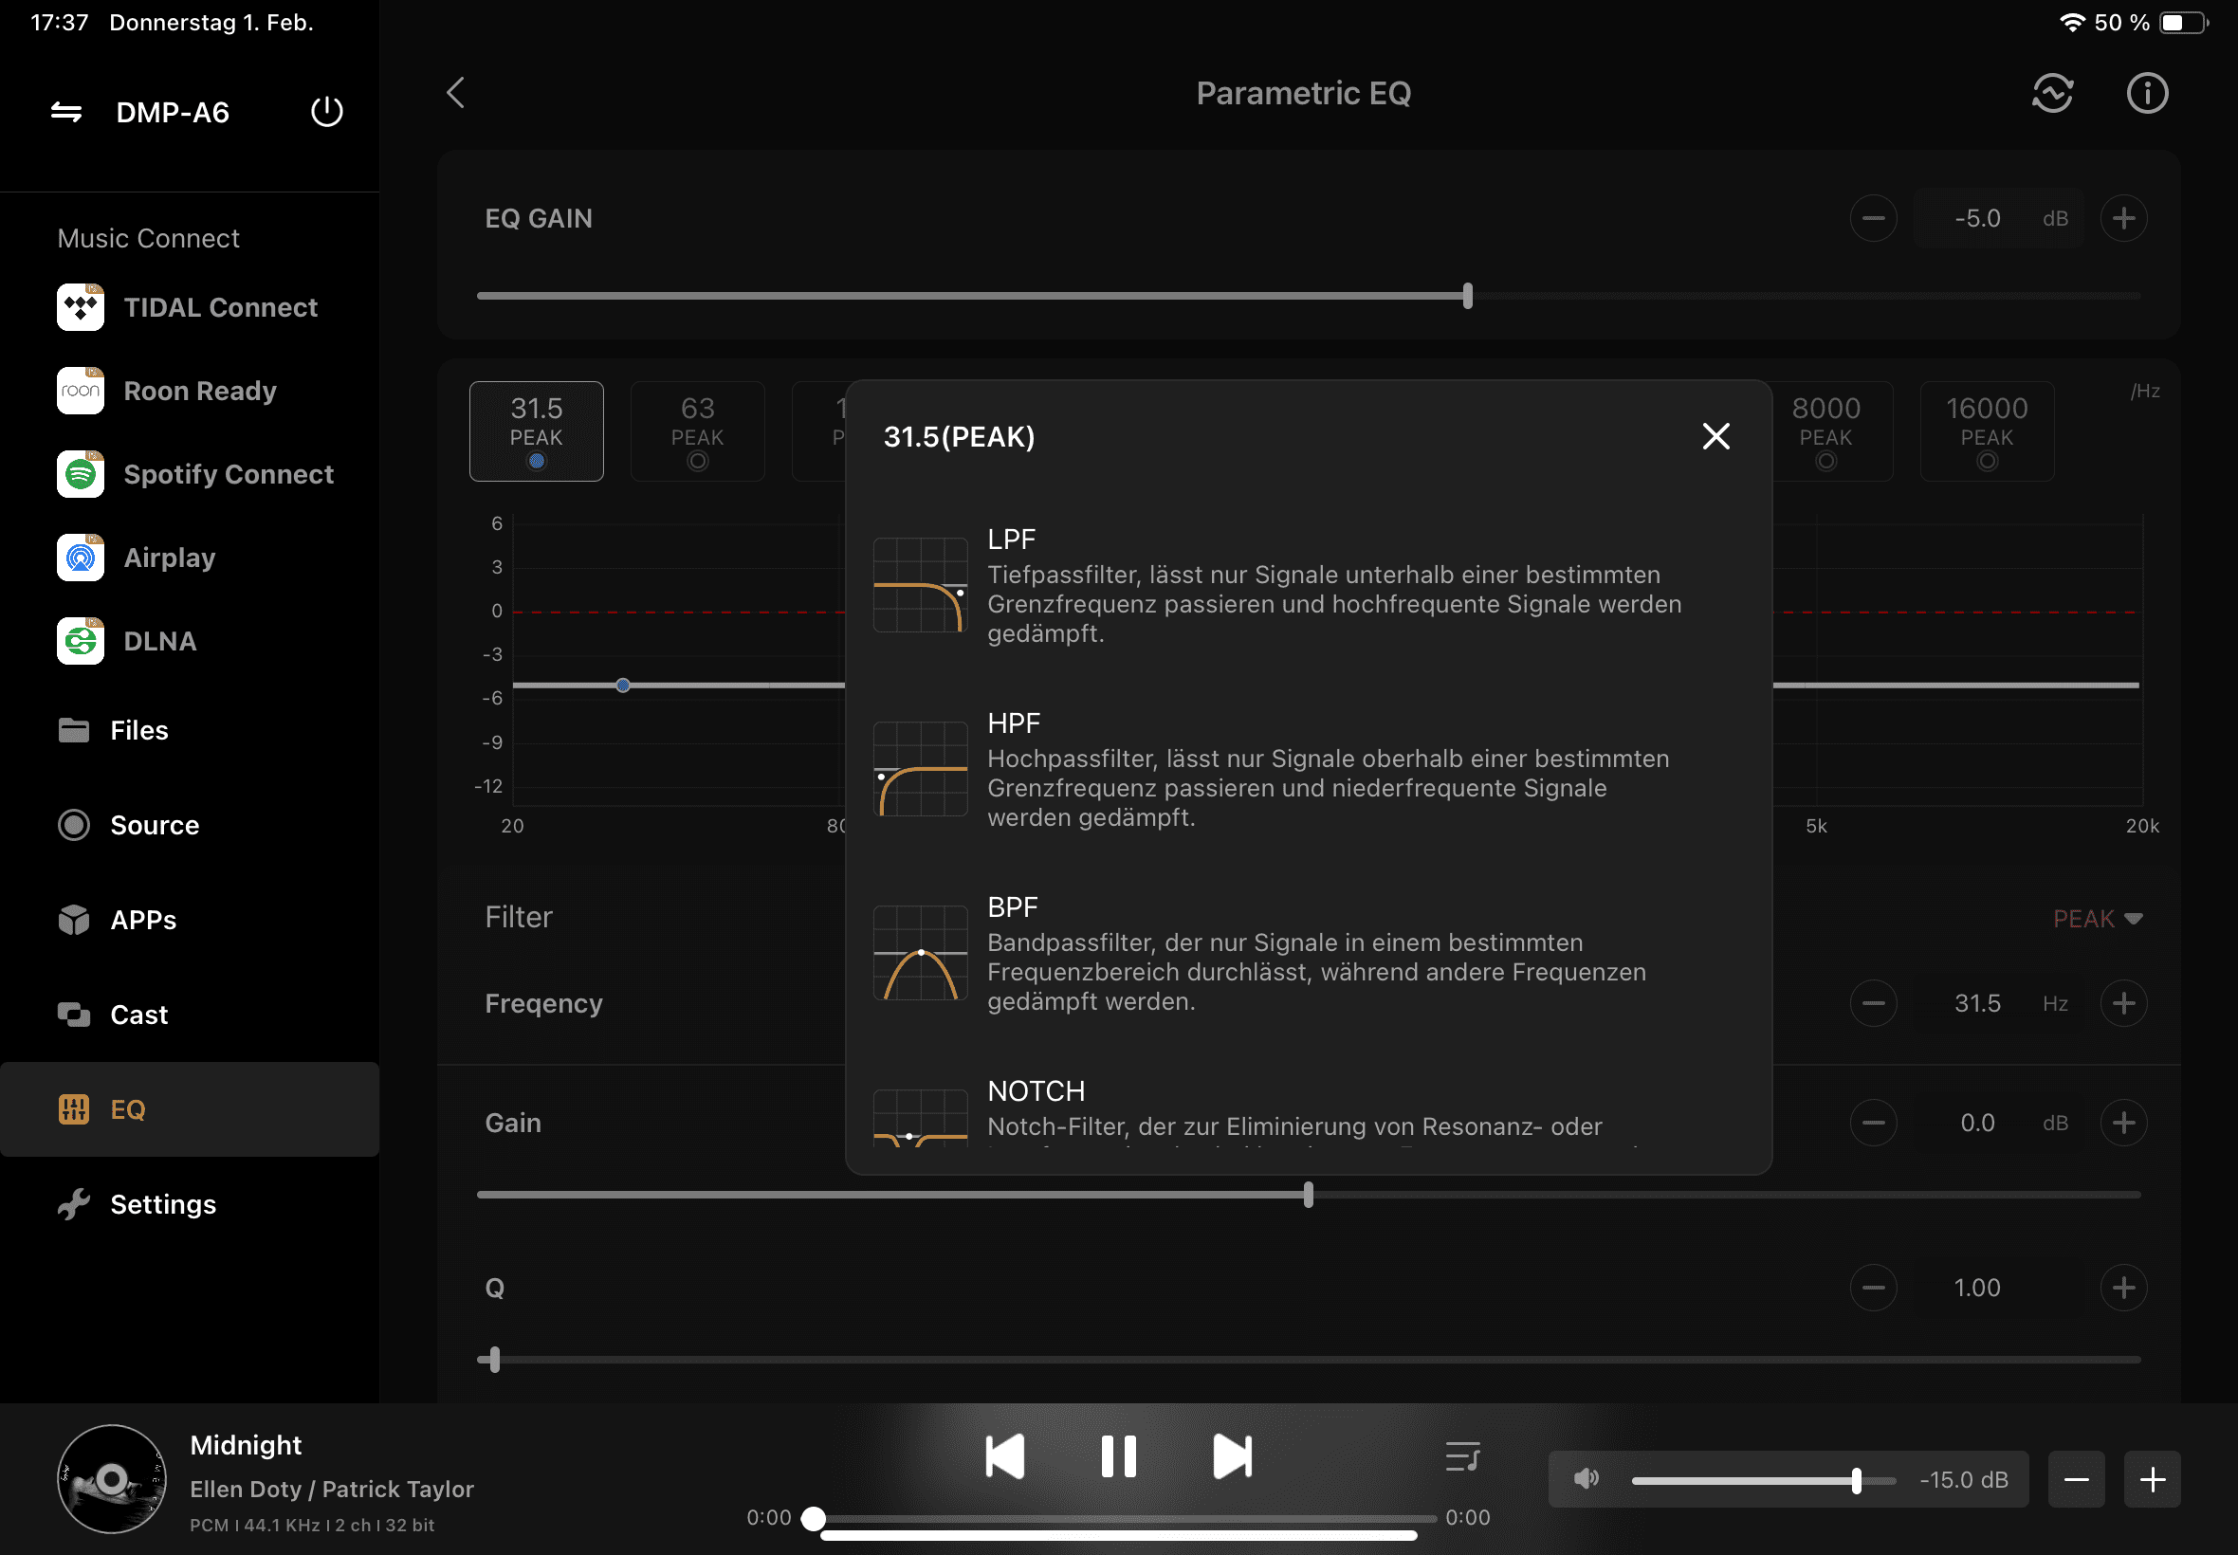The height and width of the screenshot is (1555, 2238).
Task: Skip to the previous track
Action: coord(1004,1456)
